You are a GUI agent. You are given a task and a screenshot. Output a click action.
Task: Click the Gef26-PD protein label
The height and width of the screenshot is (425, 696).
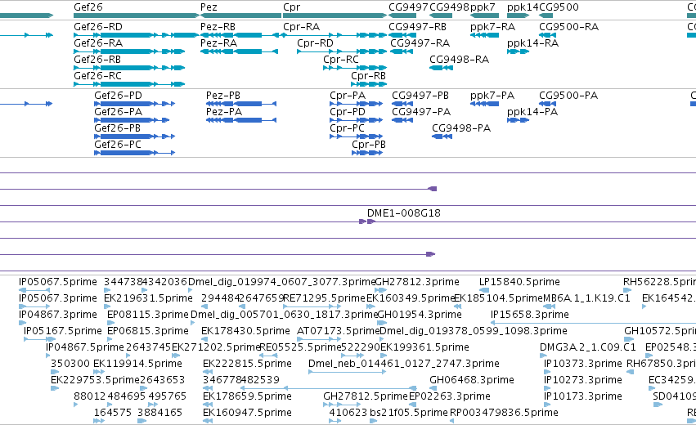[118, 96]
